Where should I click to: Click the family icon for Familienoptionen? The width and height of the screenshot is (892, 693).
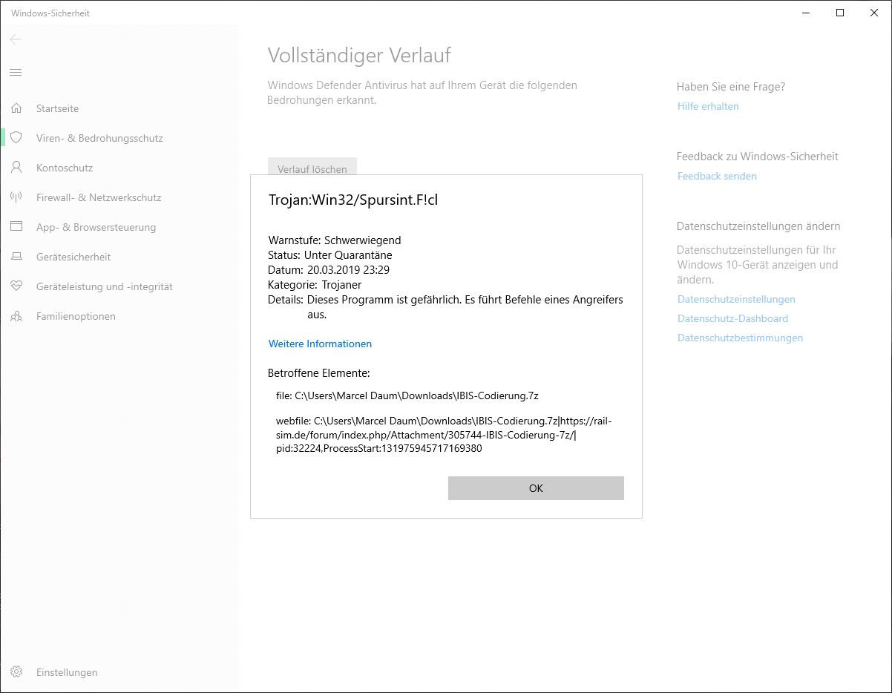click(16, 316)
